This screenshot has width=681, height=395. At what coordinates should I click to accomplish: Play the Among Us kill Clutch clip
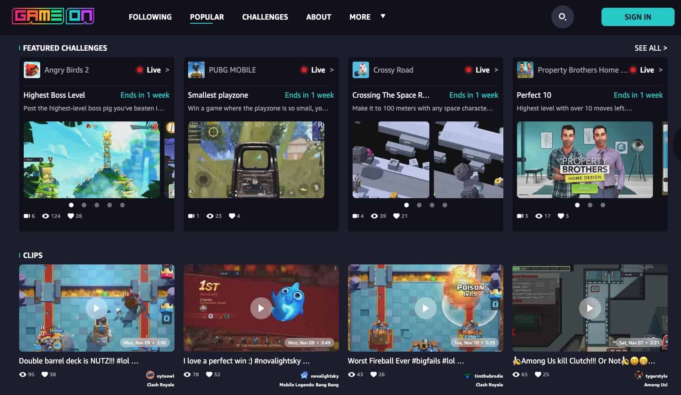point(590,308)
